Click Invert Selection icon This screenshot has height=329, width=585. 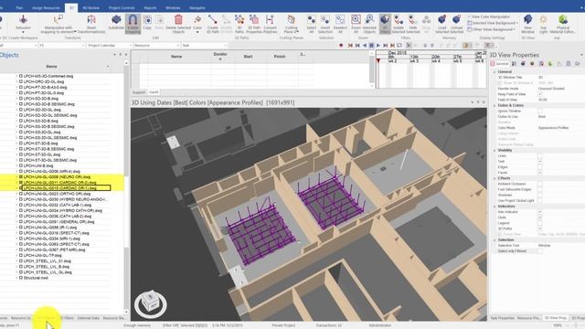pyautogui.click(x=325, y=20)
